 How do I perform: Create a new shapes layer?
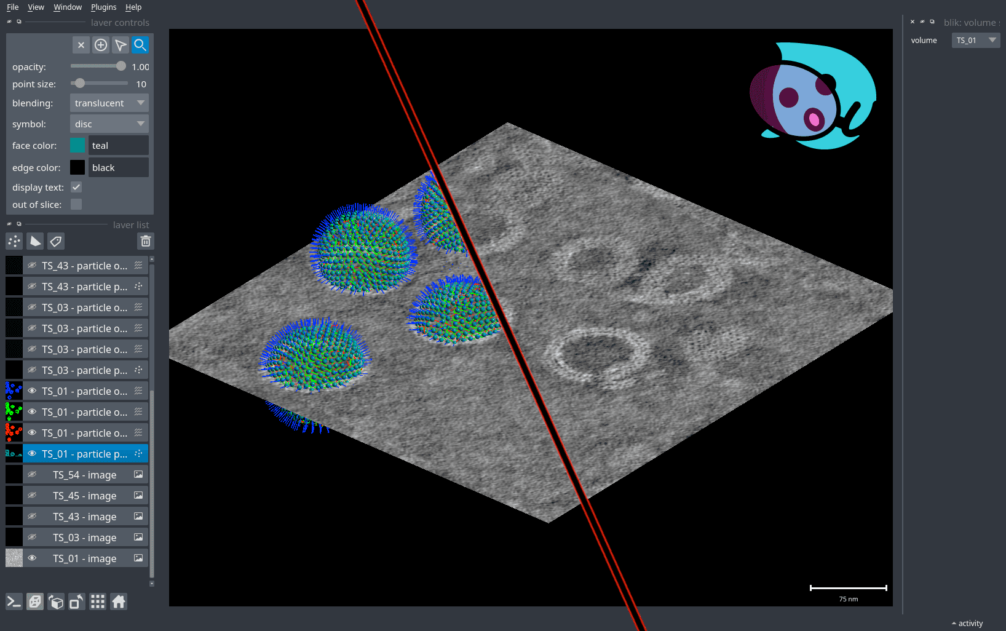(35, 241)
